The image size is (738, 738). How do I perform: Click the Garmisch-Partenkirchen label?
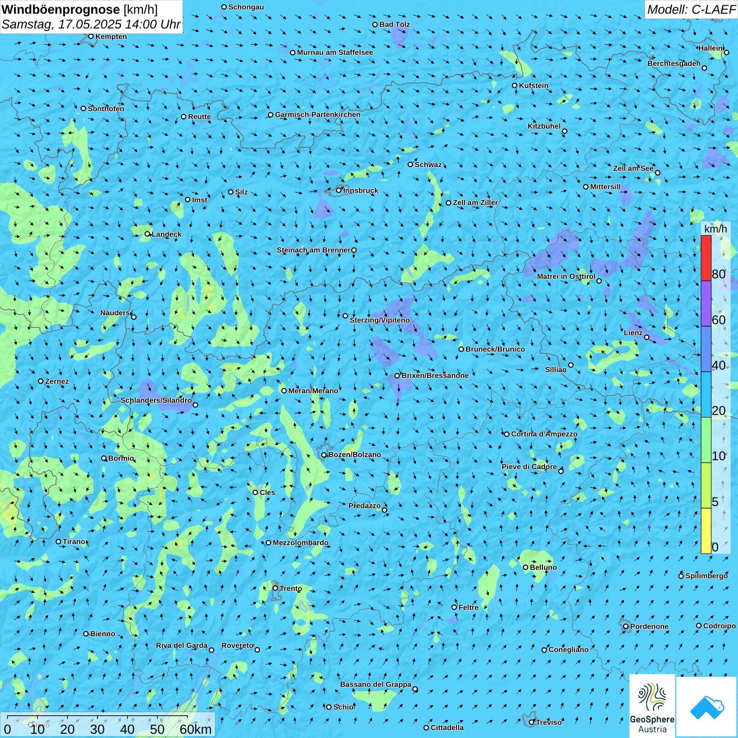pos(318,114)
